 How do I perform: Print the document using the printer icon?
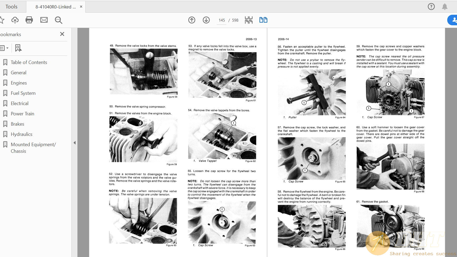pos(29,20)
